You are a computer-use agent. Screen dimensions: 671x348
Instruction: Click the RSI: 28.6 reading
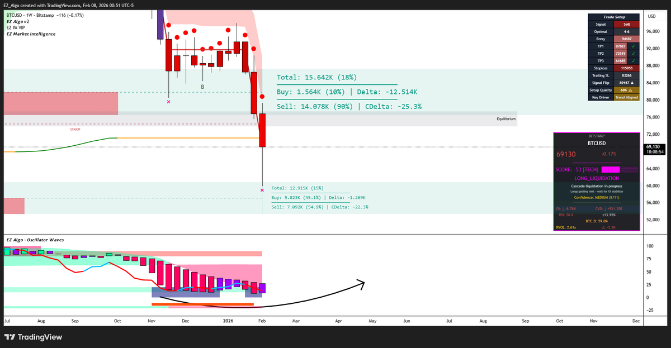(566, 215)
